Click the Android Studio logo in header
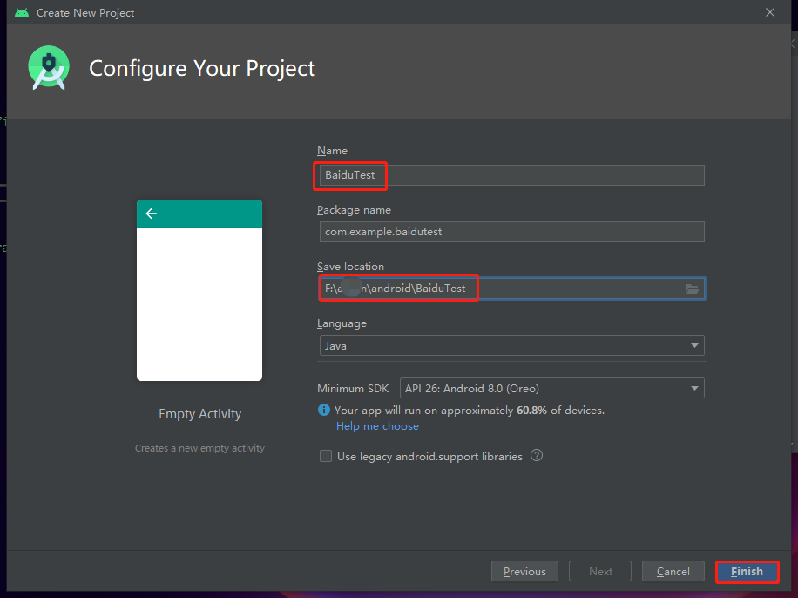This screenshot has width=798, height=598. (x=49, y=68)
